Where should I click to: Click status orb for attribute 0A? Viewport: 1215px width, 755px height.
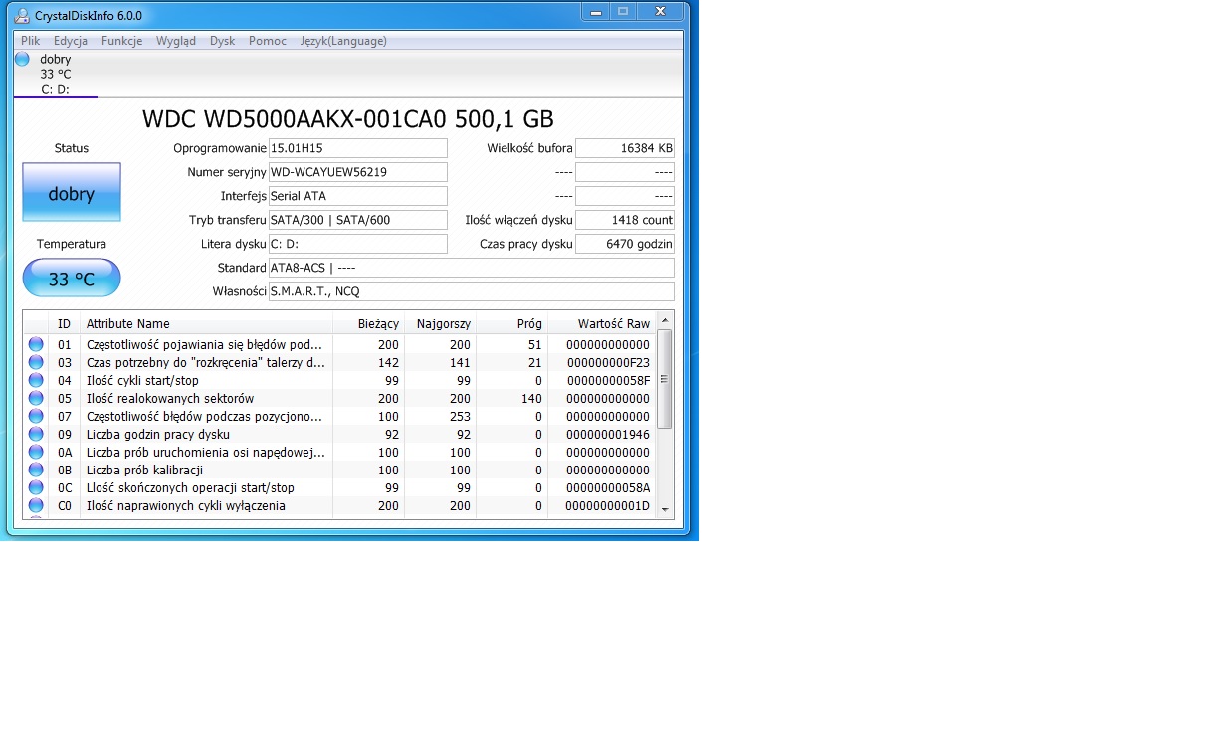click(x=36, y=452)
